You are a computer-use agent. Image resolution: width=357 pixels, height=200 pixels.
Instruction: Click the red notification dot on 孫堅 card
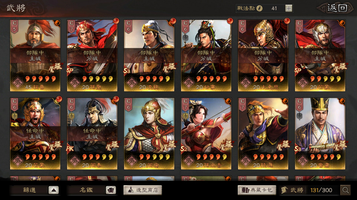click(116, 21)
